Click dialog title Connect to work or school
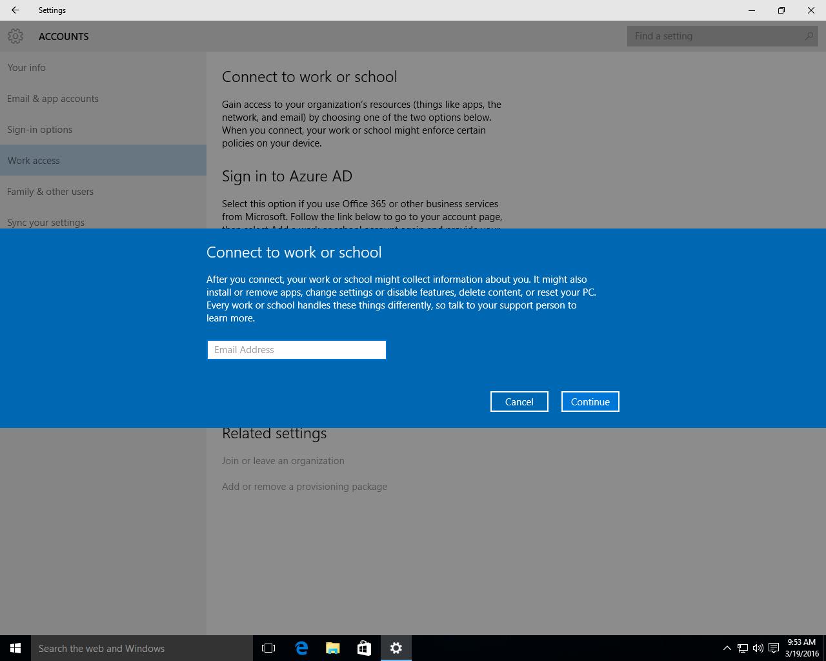The image size is (826, 661). click(294, 252)
